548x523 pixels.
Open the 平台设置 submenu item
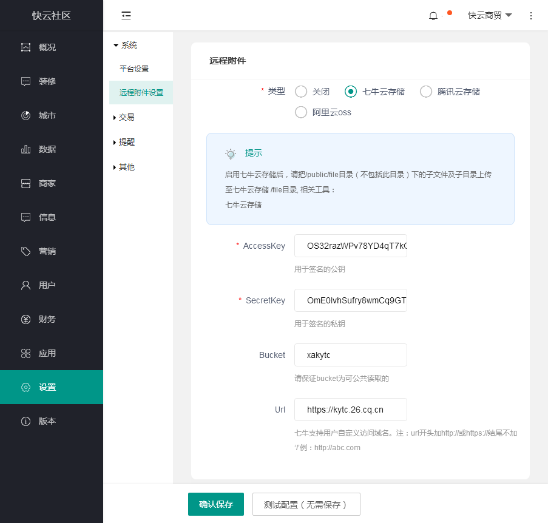[134, 69]
